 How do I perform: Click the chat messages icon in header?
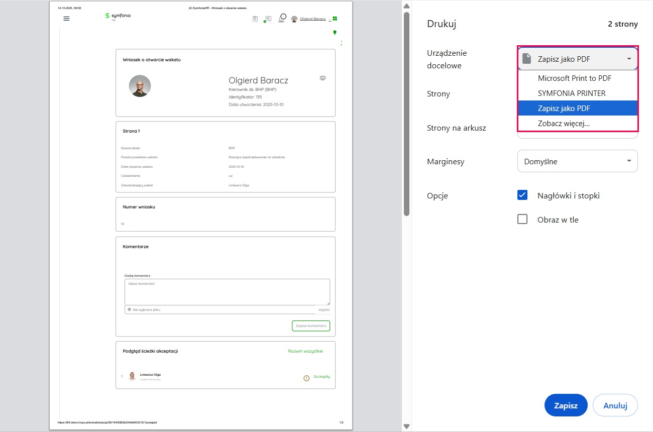(x=268, y=19)
